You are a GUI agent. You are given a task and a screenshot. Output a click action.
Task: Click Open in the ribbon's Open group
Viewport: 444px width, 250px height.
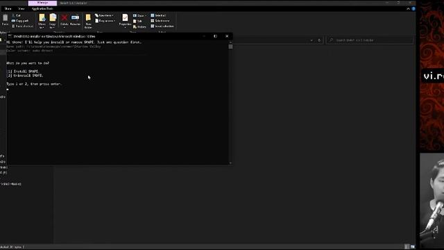[139, 15]
